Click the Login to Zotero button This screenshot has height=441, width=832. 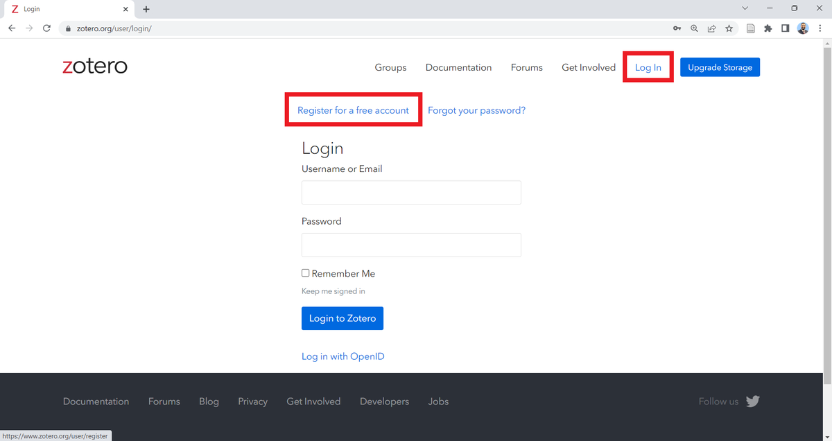[343, 318]
